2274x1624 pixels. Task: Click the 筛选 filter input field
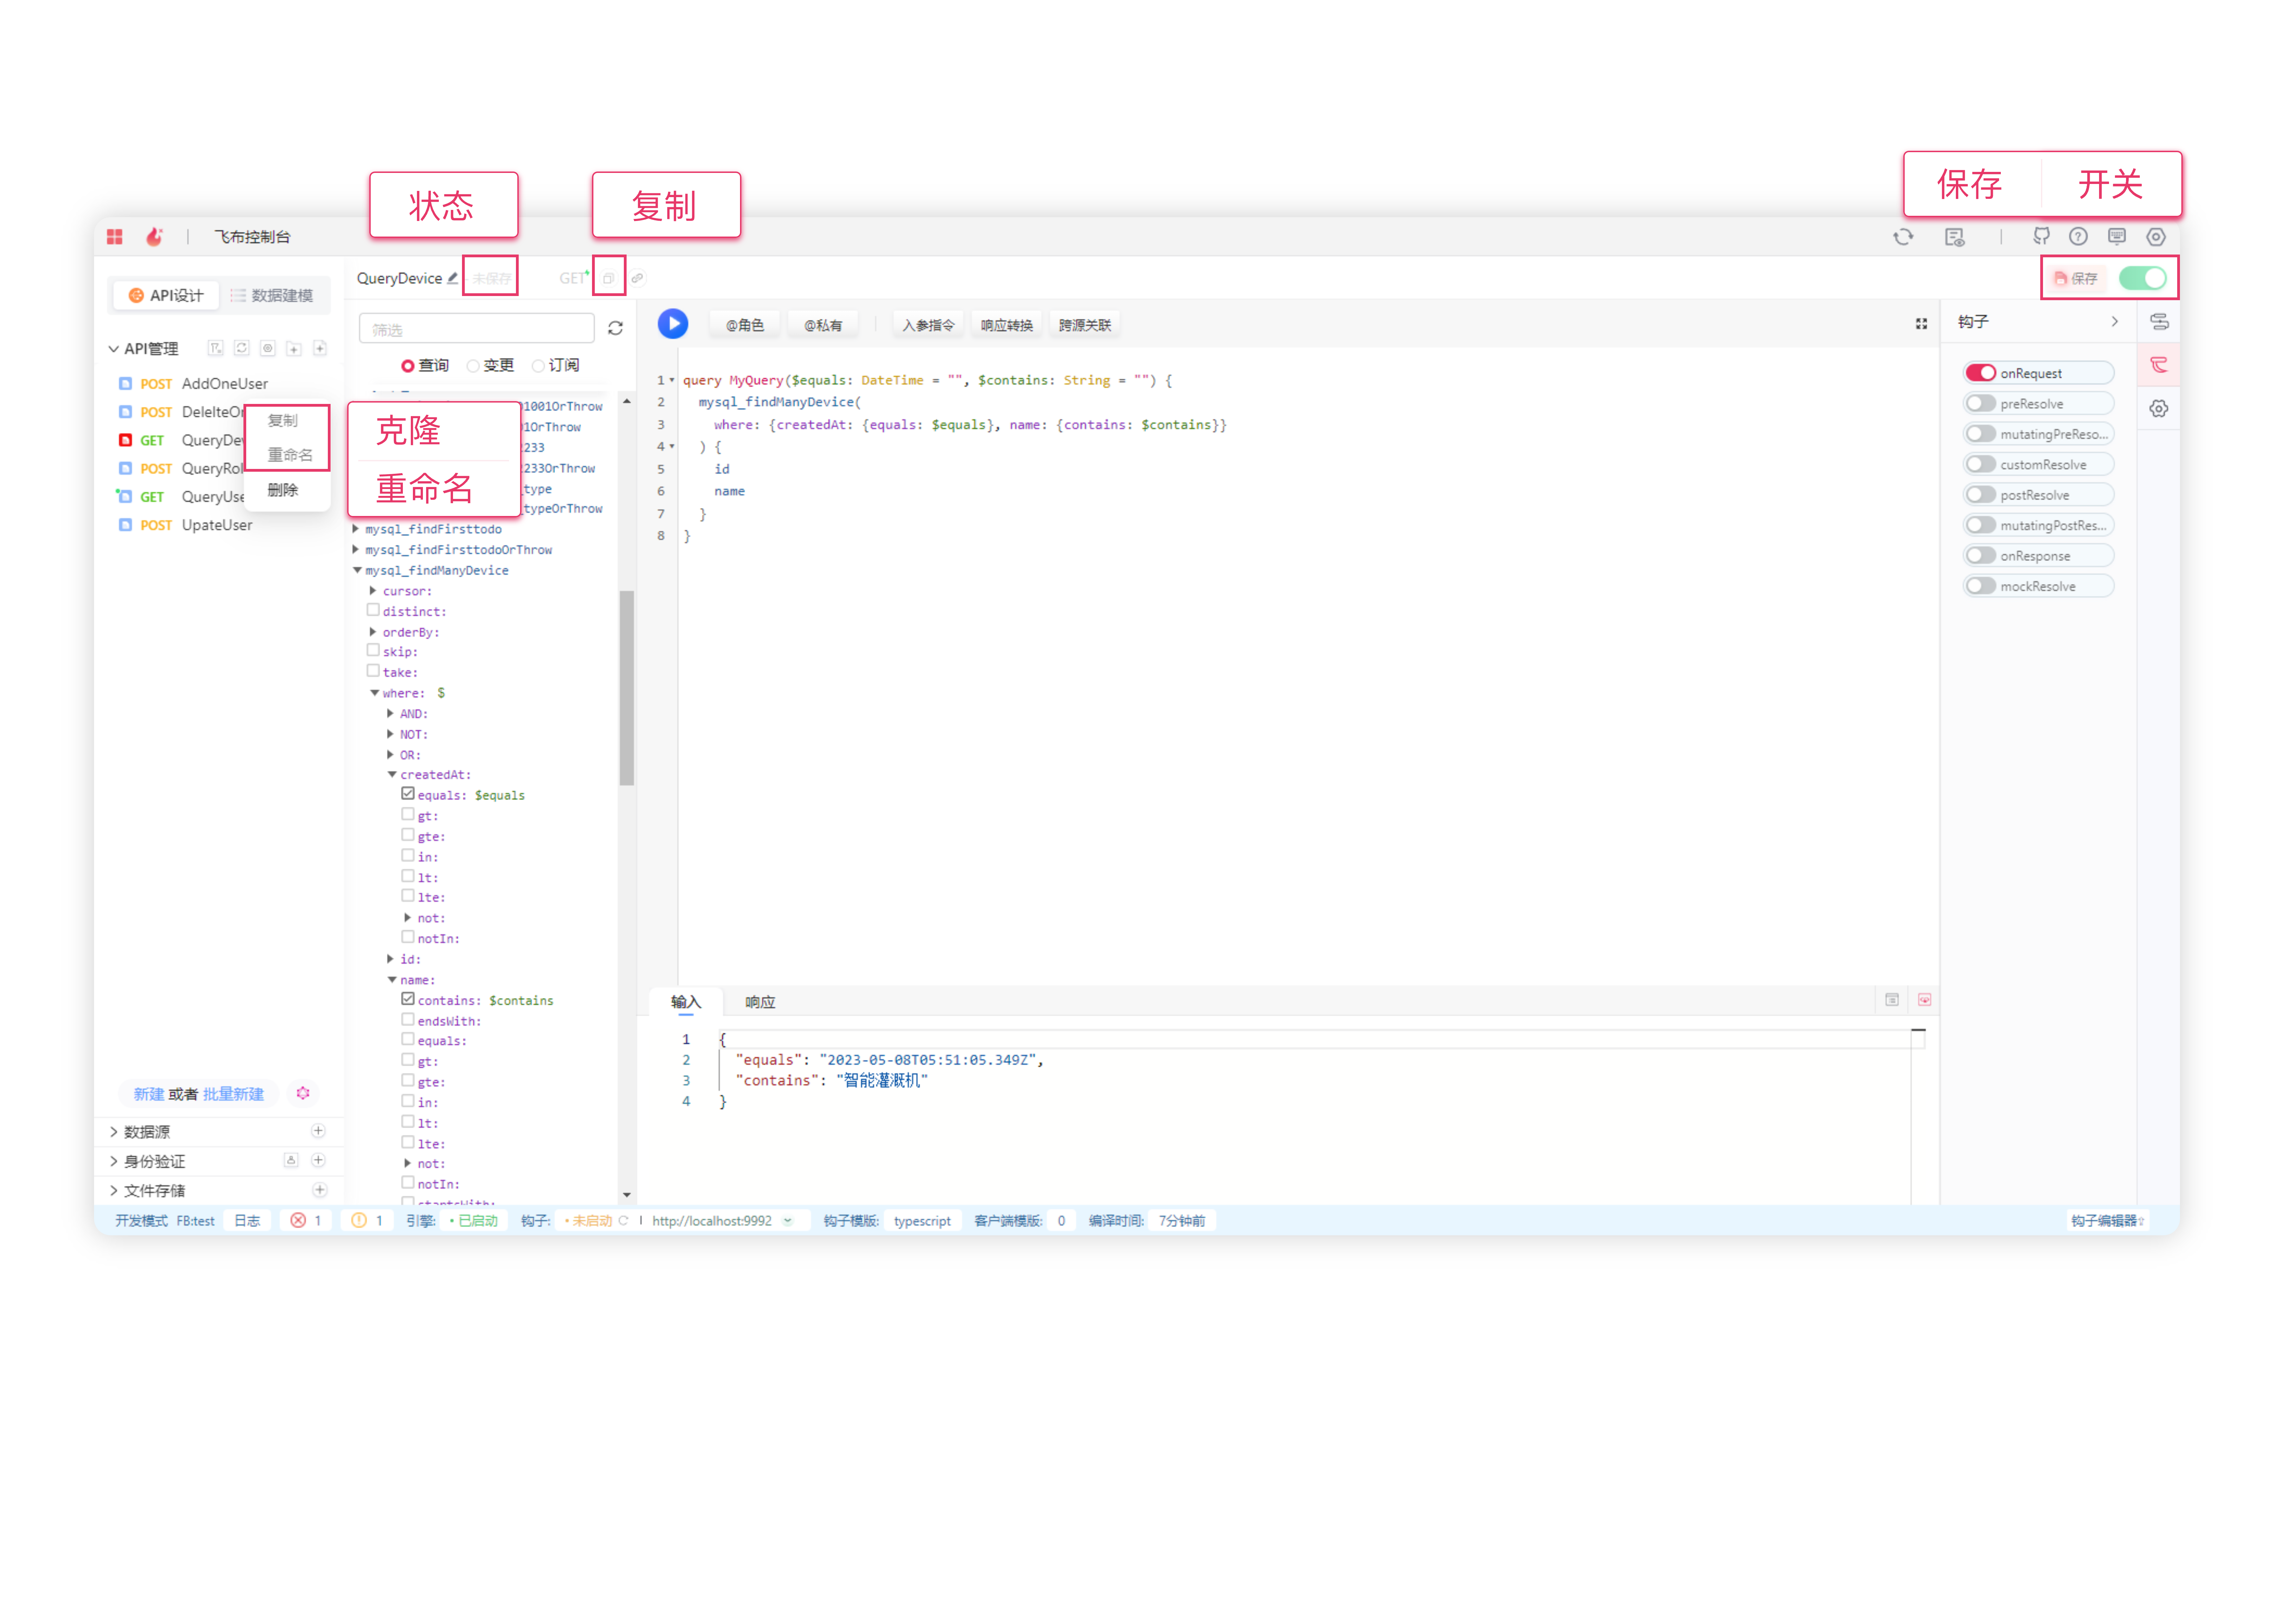(476, 329)
